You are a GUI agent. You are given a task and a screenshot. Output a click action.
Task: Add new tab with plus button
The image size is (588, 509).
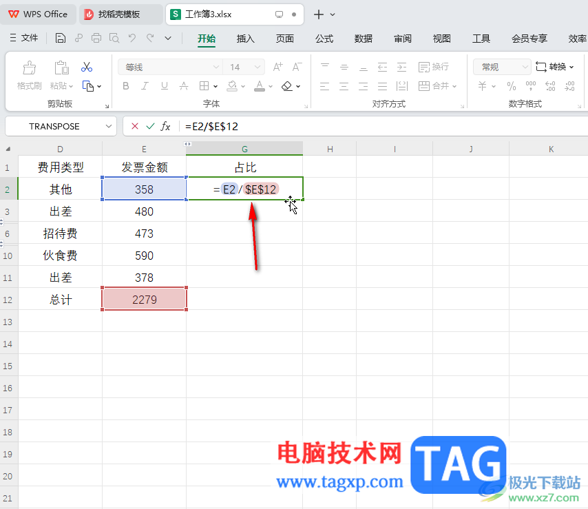319,14
